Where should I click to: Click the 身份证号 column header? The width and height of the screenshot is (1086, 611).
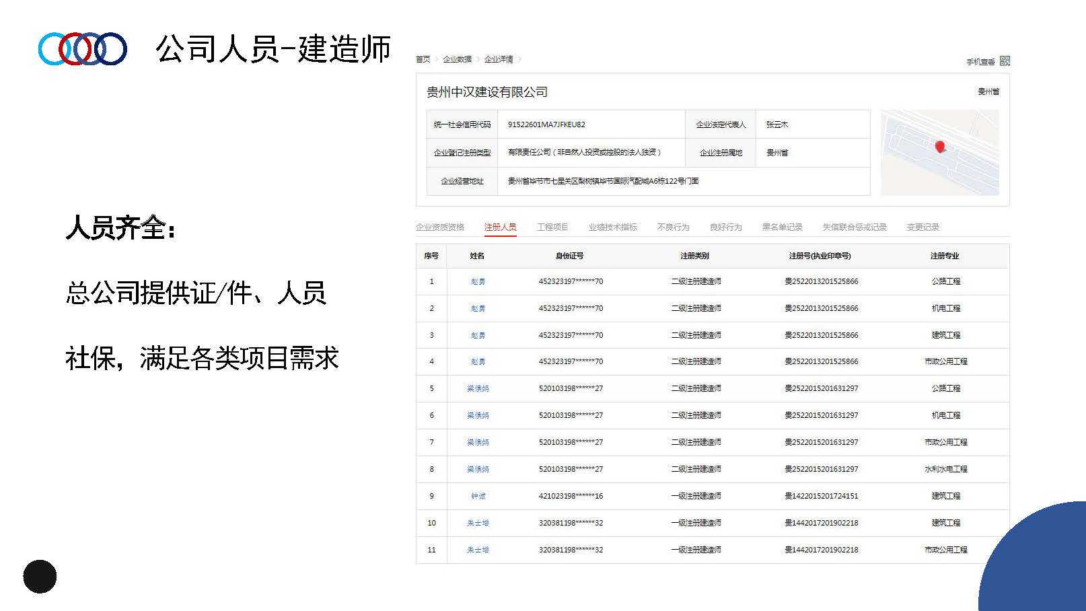click(x=569, y=256)
